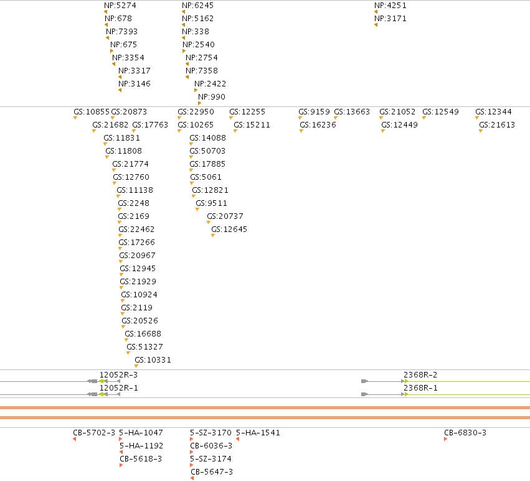
Task: Click NP:3146 in the NP track
Action: coord(135,84)
